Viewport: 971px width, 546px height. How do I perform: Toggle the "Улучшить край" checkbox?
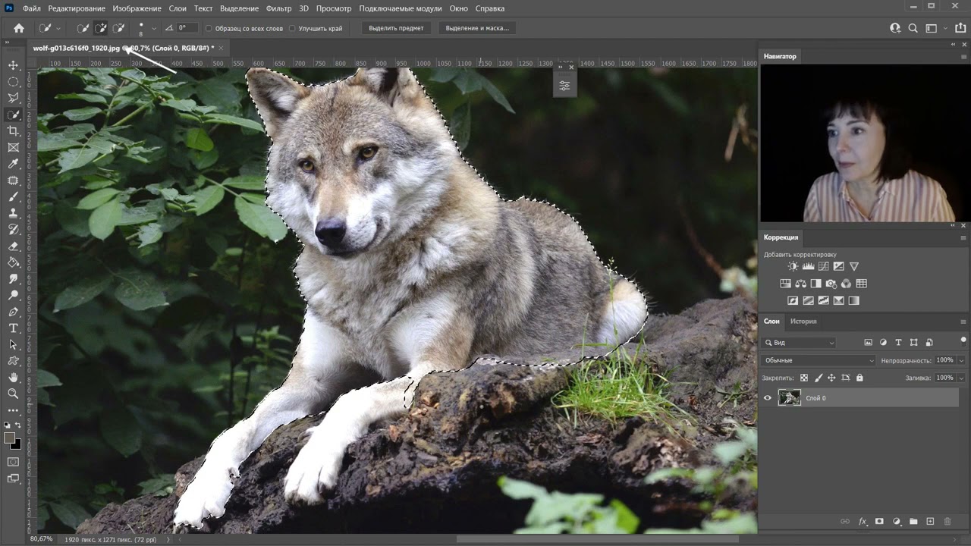point(293,29)
